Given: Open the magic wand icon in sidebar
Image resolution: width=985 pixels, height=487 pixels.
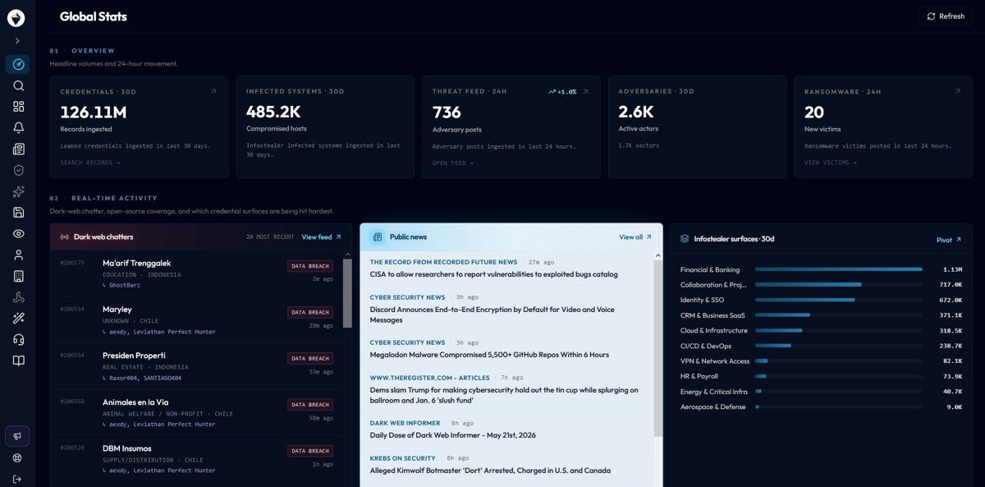Looking at the screenshot, I should coord(18,319).
